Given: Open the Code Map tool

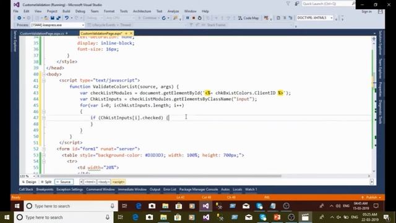Looking at the screenshot, I should pos(249,18).
